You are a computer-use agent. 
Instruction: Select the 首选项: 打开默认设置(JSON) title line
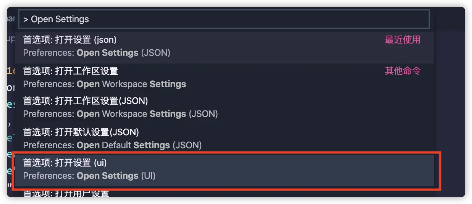click(81, 132)
